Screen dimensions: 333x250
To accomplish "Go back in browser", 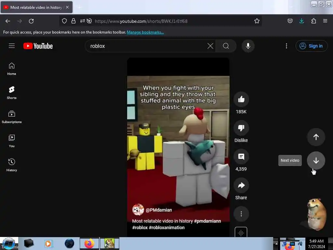I will click(8, 21).
